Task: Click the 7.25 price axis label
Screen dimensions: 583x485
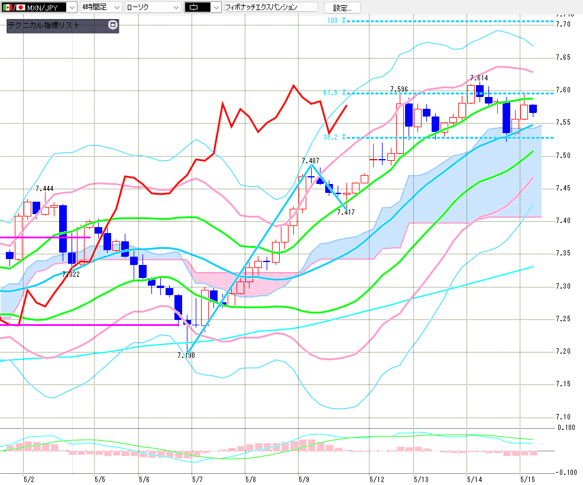Action: click(x=563, y=319)
